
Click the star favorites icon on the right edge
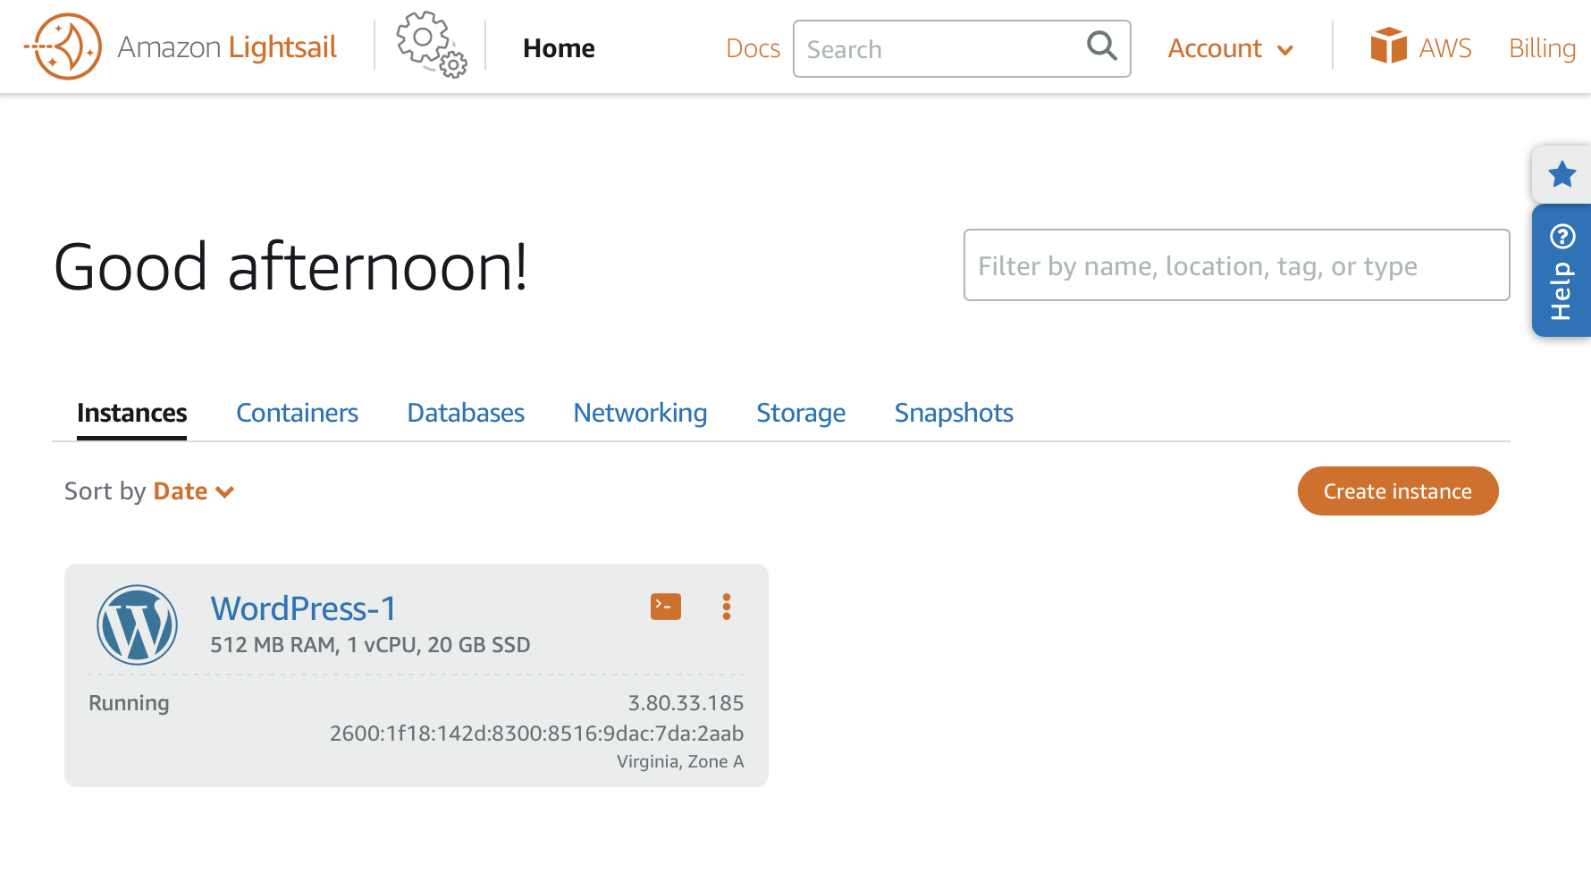(1561, 174)
